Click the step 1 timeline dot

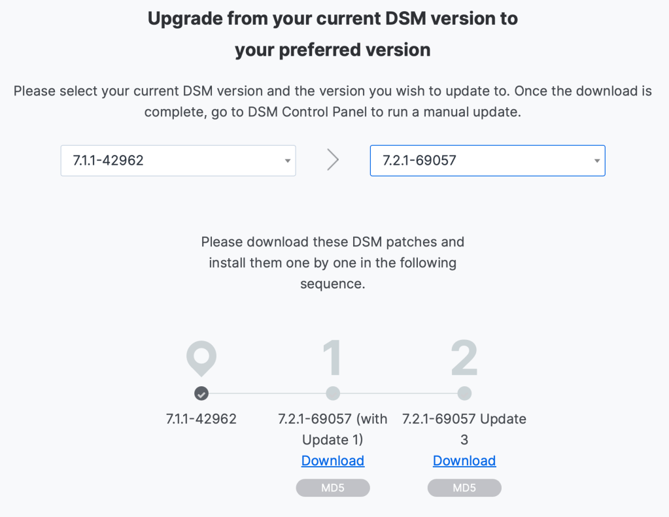click(333, 393)
